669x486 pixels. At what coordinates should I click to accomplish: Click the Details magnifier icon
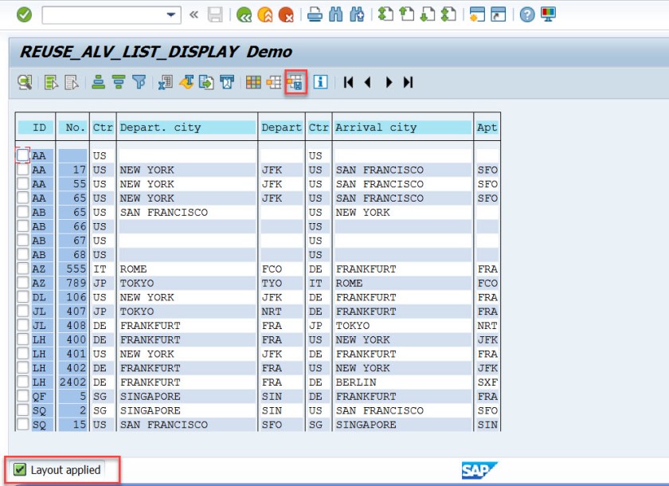[x=25, y=82]
